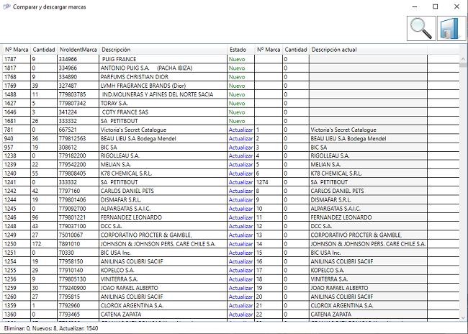Select left K78 CHEMICAL S.R.L. description cell

[x=163, y=173]
